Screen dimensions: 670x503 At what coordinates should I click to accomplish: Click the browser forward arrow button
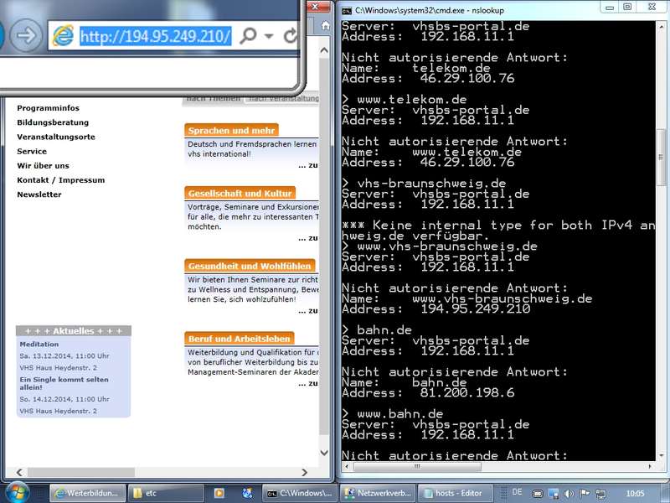(28, 35)
